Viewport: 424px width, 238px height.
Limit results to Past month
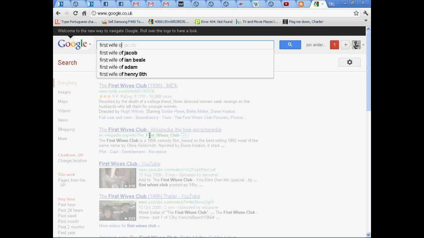[x=68, y=221]
